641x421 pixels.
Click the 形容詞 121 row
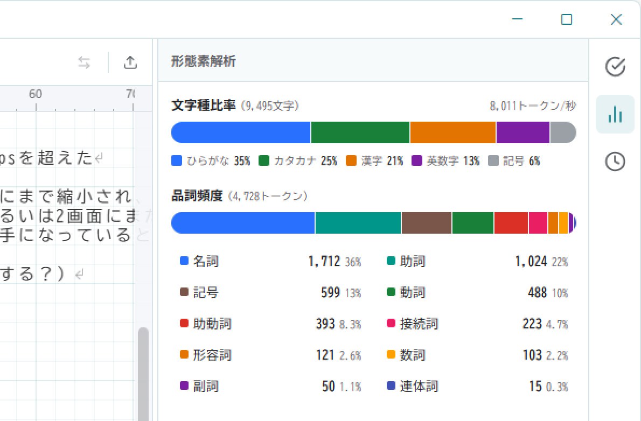click(x=270, y=355)
